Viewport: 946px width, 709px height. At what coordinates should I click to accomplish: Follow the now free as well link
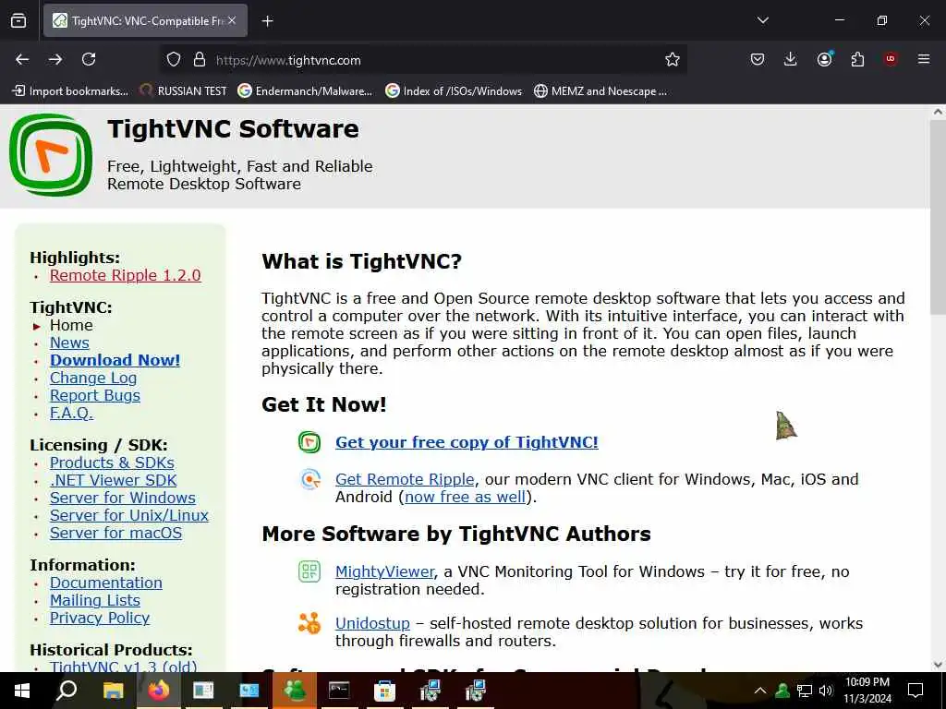click(x=466, y=497)
